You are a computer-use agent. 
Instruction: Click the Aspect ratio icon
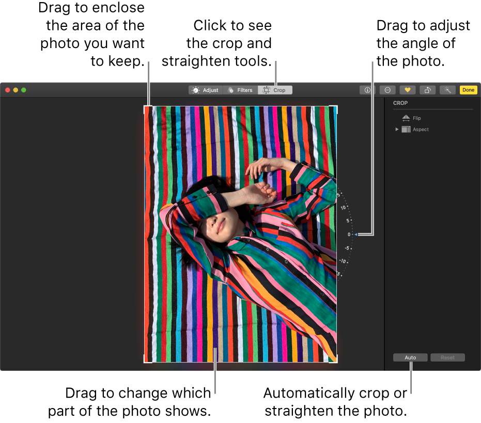point(406,129)
